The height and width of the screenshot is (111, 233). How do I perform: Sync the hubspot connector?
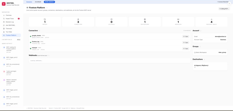click(x=186, y=49)
